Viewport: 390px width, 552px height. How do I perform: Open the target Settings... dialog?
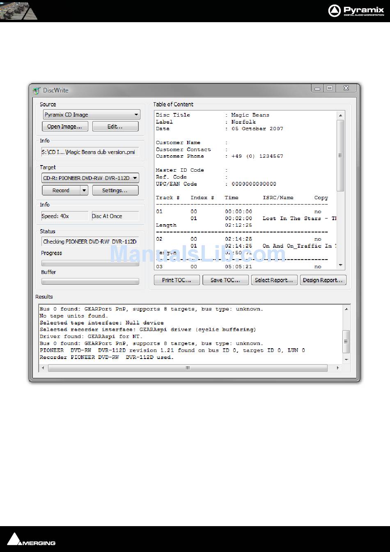pos(115,190)
